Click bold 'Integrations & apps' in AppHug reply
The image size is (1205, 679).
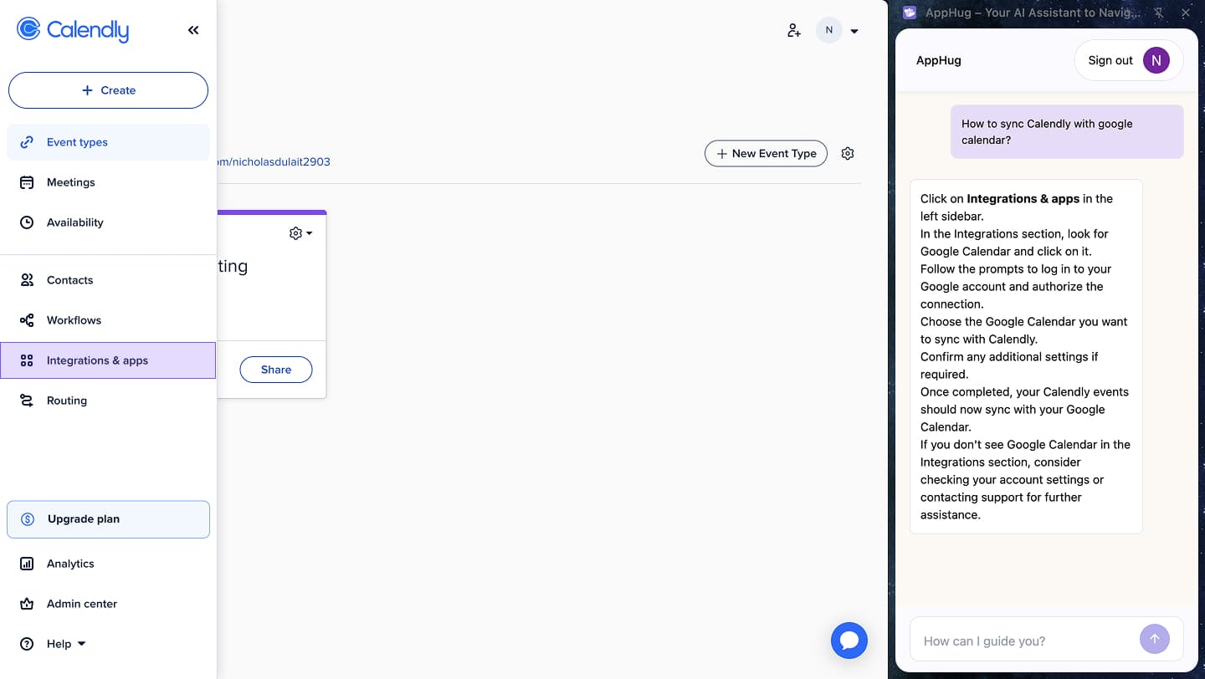point(1023,199)
